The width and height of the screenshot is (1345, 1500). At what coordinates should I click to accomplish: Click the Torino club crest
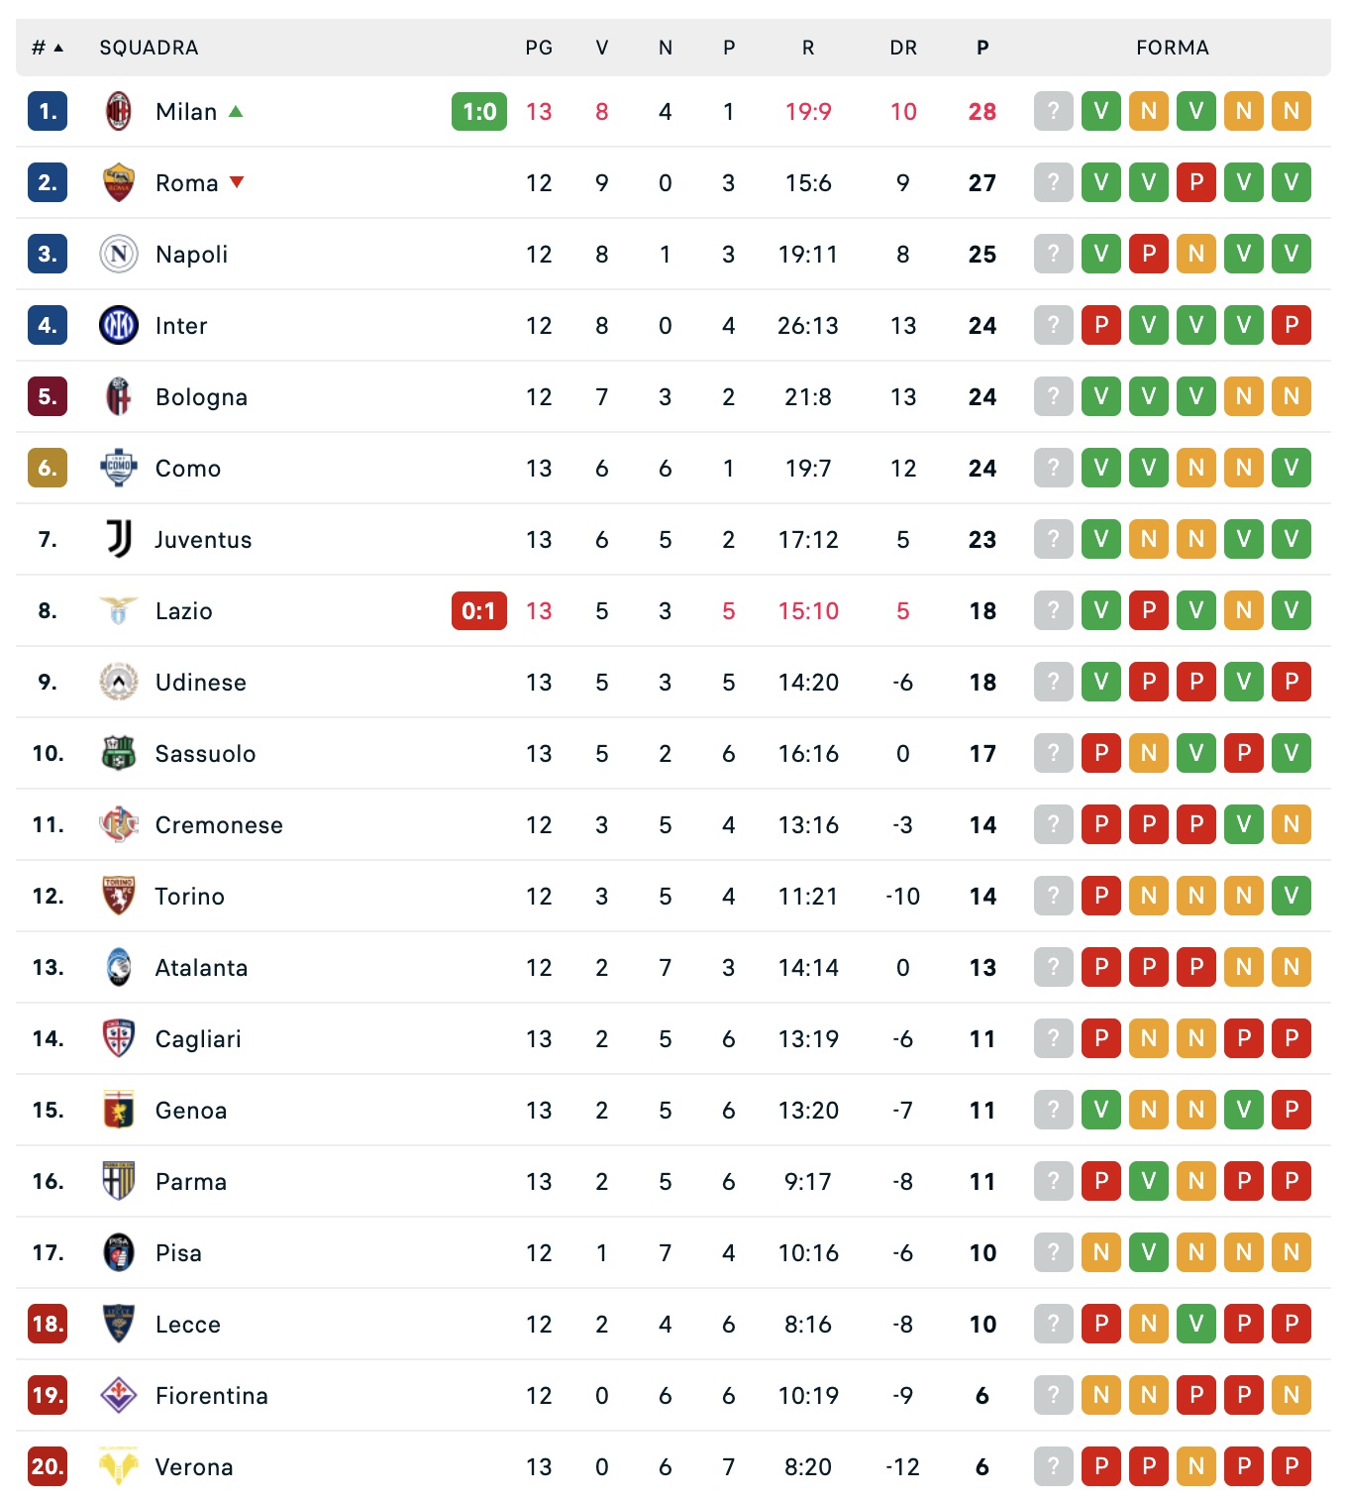click(x=119, y=896)
